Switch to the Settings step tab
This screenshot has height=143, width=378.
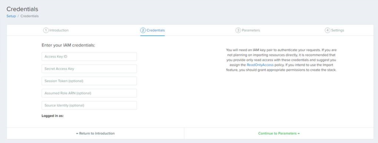coord(335,30)
